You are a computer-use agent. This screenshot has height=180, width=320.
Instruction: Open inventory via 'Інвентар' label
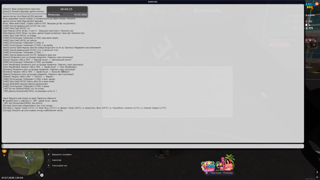[56, 160]
